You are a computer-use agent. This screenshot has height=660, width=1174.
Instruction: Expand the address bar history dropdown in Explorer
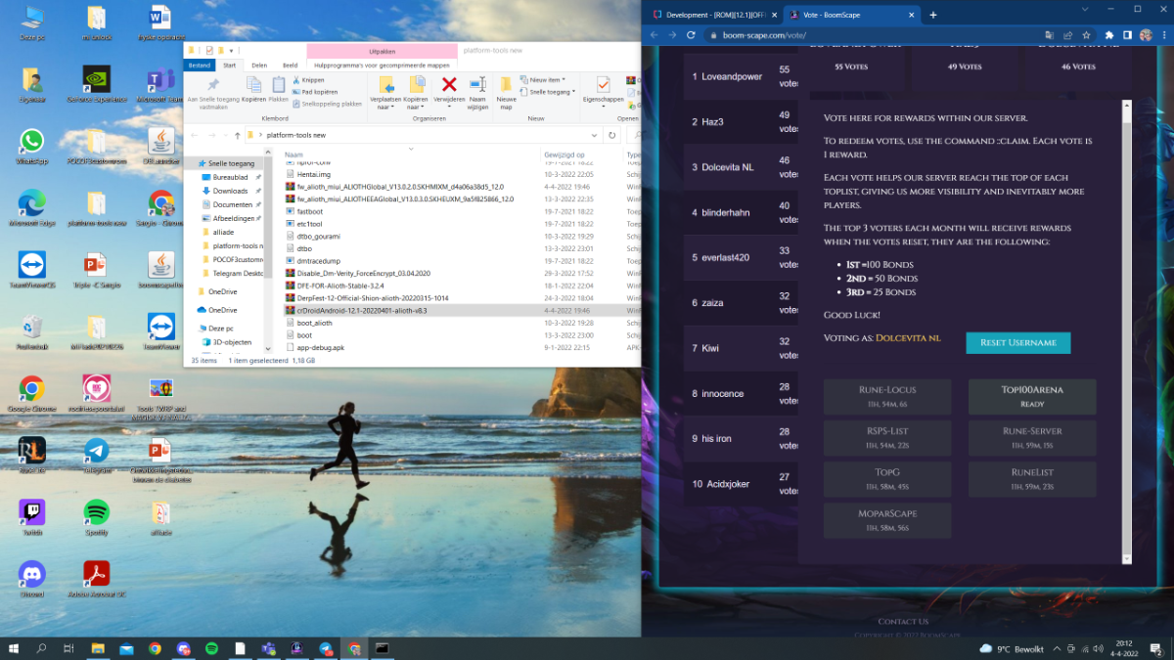[x=594, y=135]
